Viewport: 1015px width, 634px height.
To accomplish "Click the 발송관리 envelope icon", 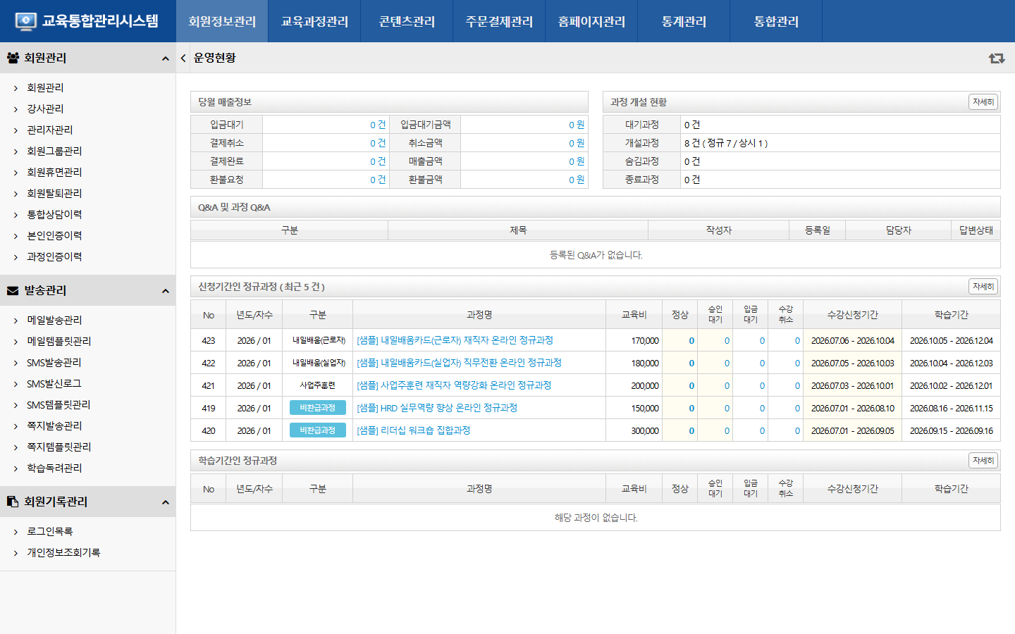I will click(13, 290).
